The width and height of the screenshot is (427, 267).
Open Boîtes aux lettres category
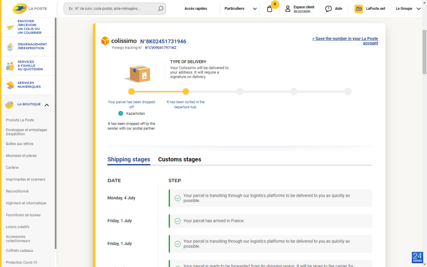tap(19, 144)
